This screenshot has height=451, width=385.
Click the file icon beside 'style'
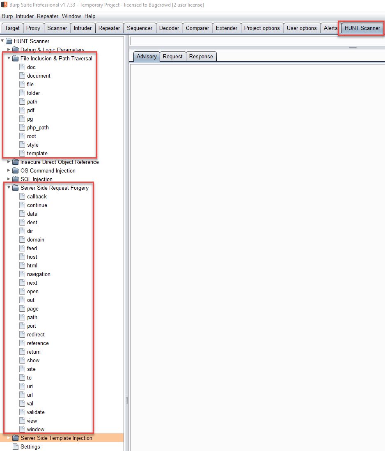[x=22, y=145]
